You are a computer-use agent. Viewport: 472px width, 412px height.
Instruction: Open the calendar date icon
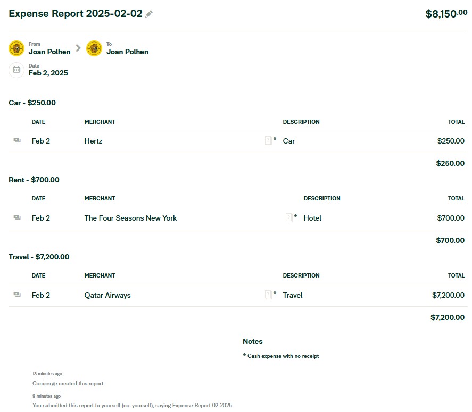point(16,70)
